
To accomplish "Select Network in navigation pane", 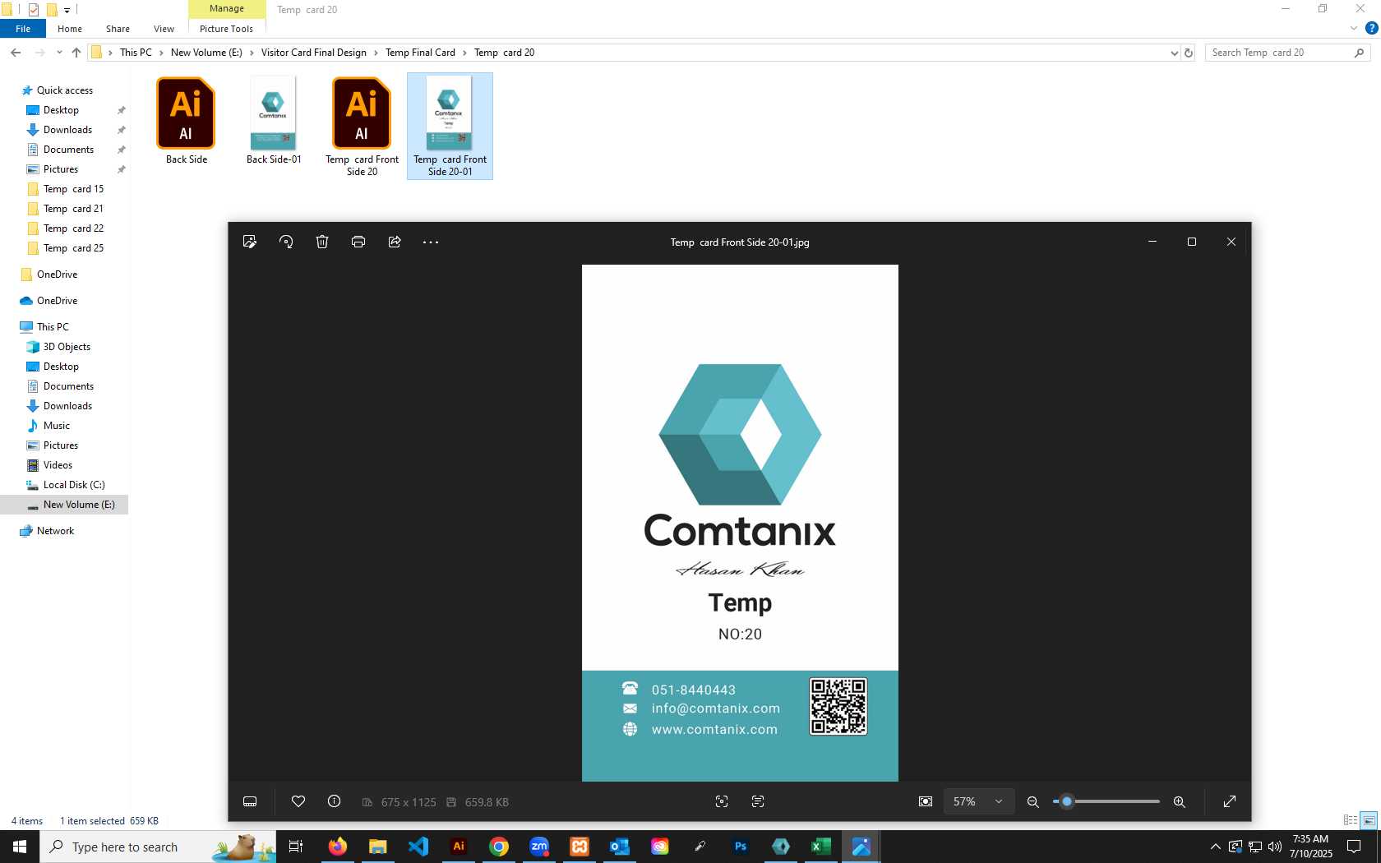I will [x=55, y=531].
